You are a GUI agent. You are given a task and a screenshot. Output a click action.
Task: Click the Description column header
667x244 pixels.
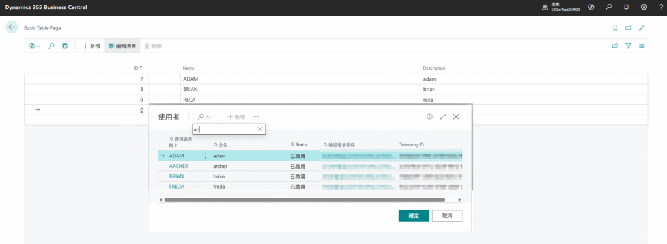tap(434, 68)
